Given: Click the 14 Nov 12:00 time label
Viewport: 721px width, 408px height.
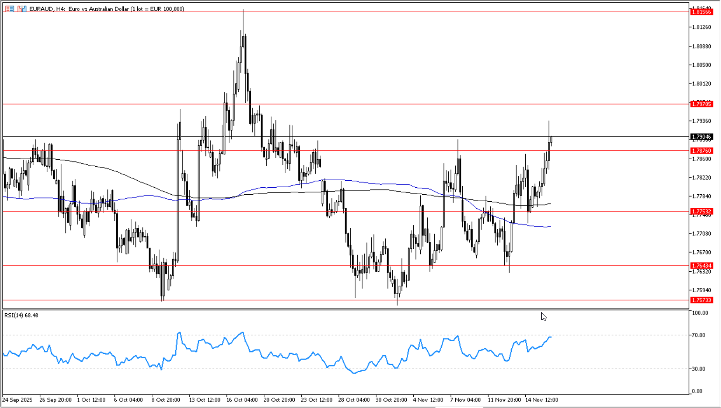Looking at the screenshot, I should click(x=541, y=400).
